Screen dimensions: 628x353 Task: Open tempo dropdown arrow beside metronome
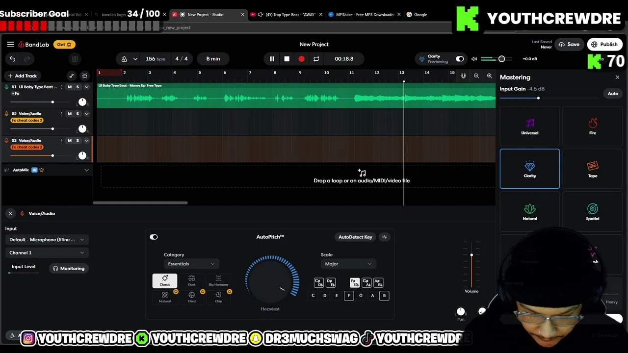pos(135,59)
